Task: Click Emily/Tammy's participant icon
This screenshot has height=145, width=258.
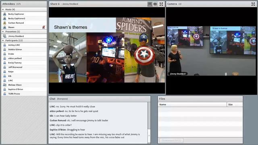Action: tap(4, 63)
